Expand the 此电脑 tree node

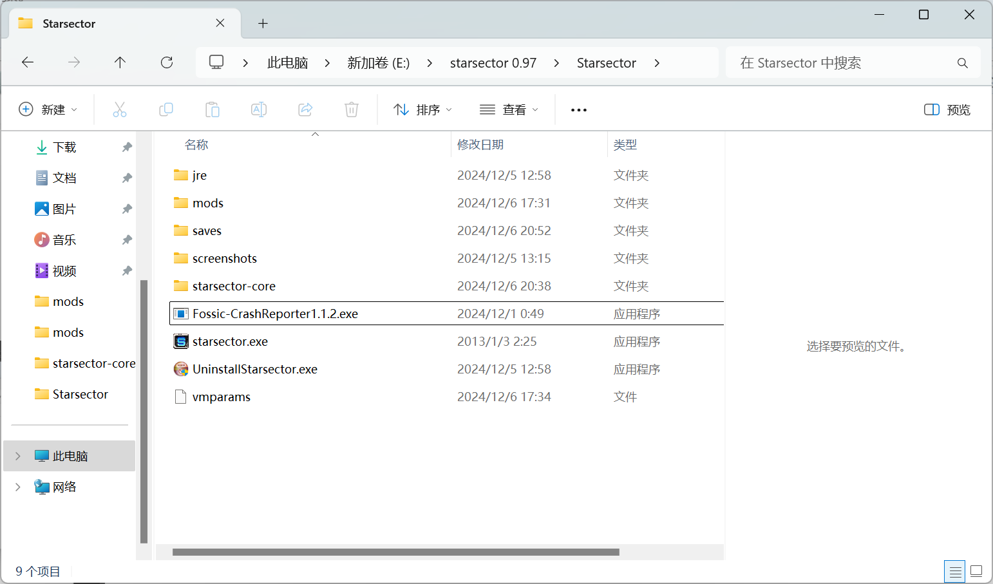(x=18, y=456)
